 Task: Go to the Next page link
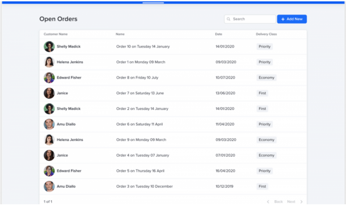pyautogui.click(x=291, y=202)
